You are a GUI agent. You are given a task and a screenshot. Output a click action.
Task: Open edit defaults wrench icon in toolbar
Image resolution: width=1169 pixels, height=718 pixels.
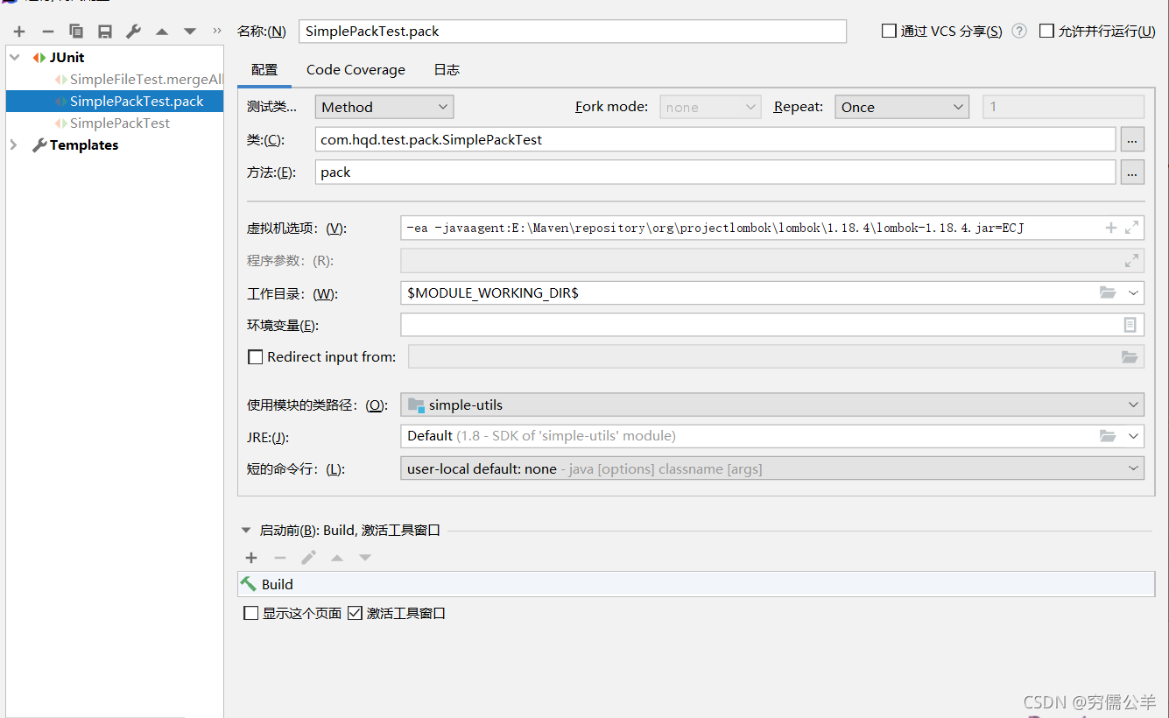tap(133, 32)
